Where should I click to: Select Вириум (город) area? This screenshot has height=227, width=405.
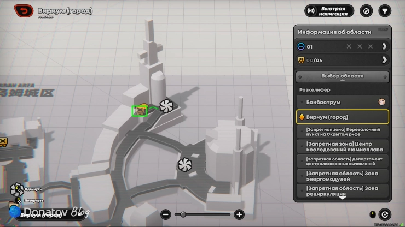(x=343, y=117)
